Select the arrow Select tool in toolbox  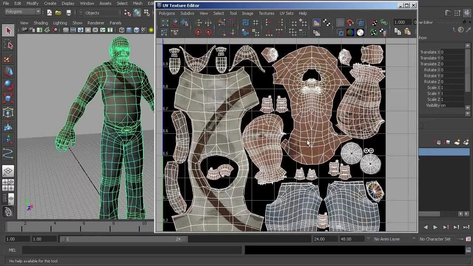coord(8,31)
